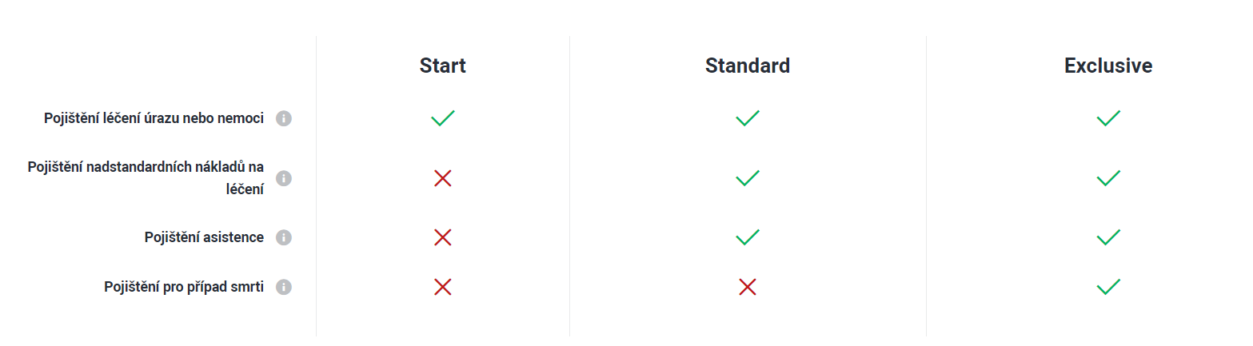Show info tooltip for Pojištění pro případ smrti

pos(284,287)
